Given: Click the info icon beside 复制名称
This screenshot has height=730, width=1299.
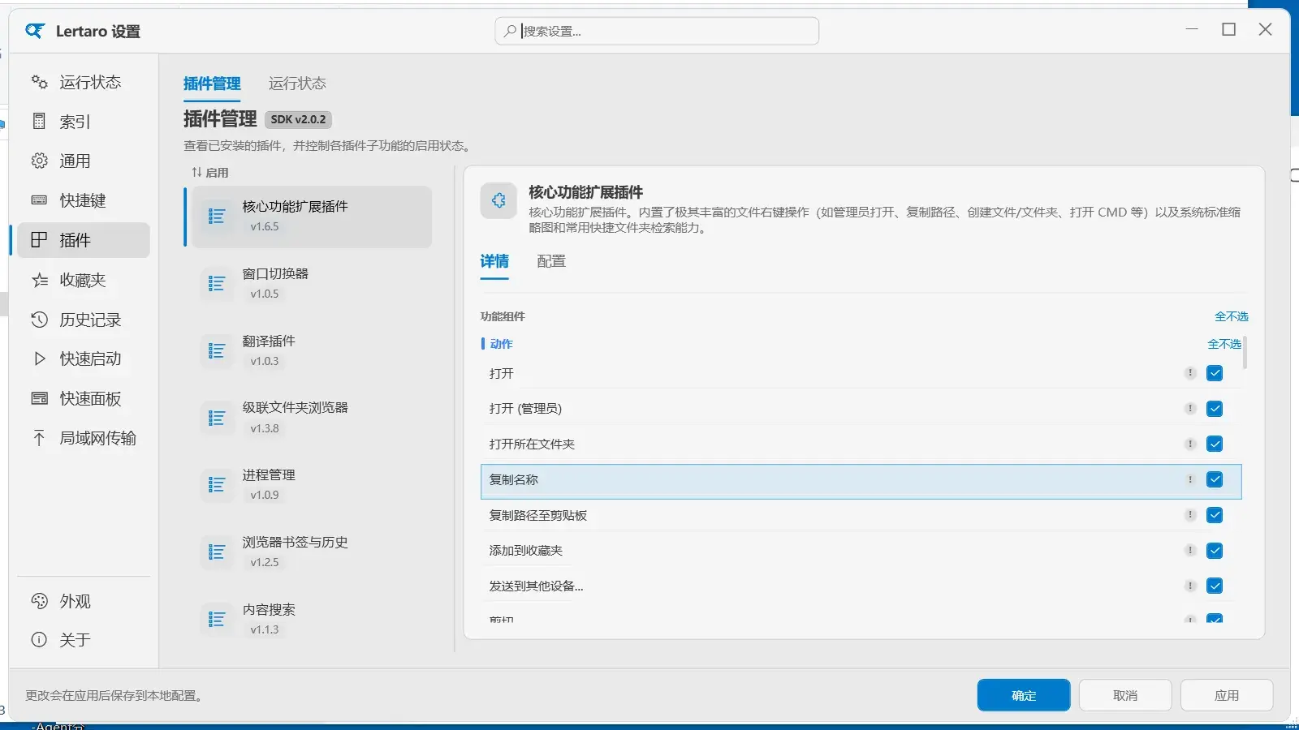Looking at the screenshot, I should (x=1190, y=479).
